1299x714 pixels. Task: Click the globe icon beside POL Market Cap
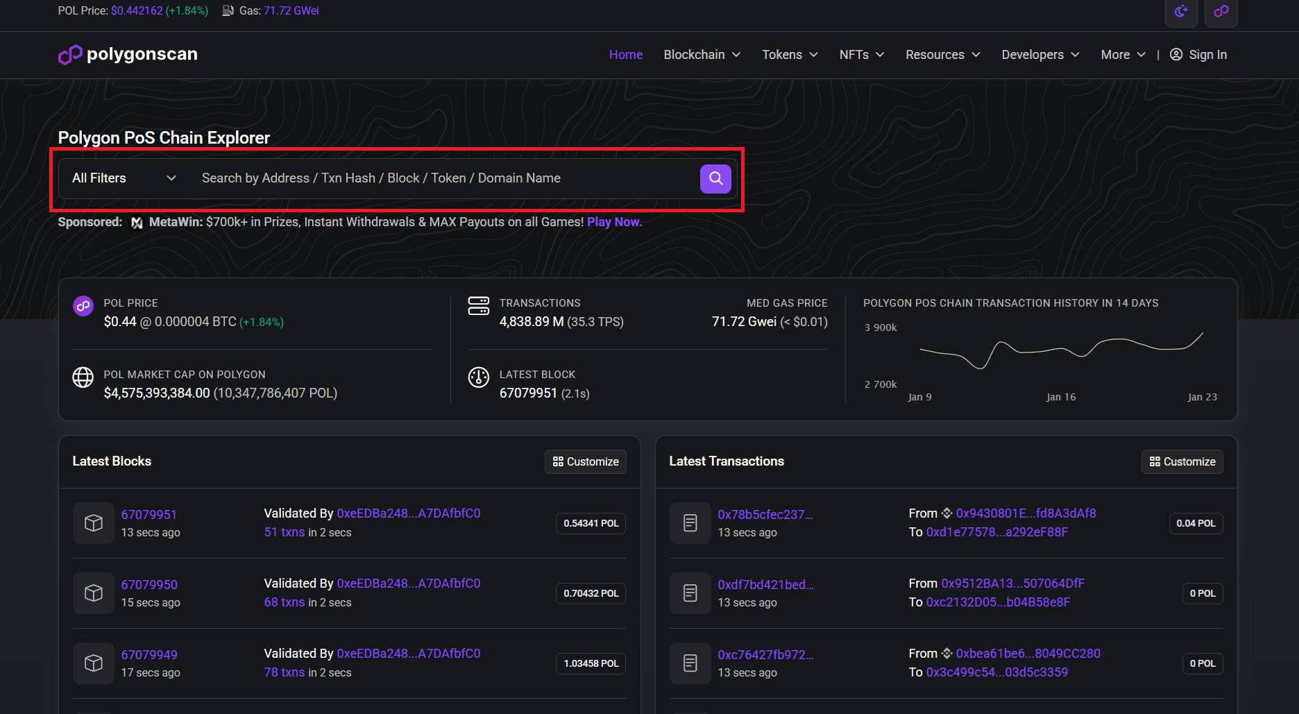83,377
